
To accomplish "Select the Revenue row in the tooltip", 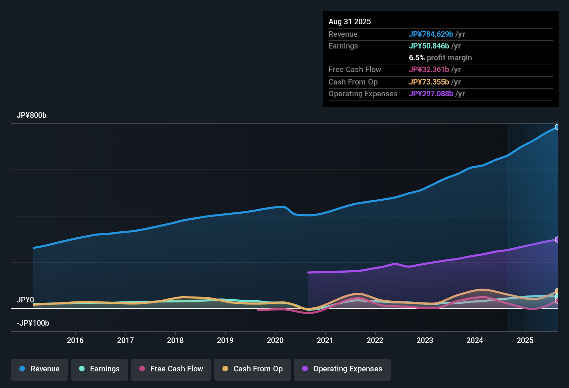I will [x=440, y=34].
